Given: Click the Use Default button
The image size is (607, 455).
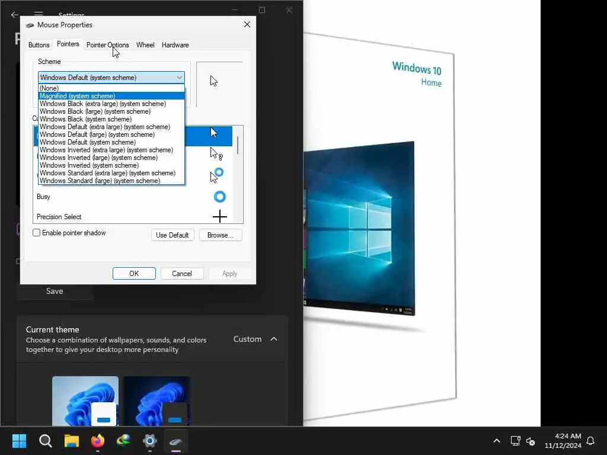Looking at the screenshot, I should tap(172, 235).
